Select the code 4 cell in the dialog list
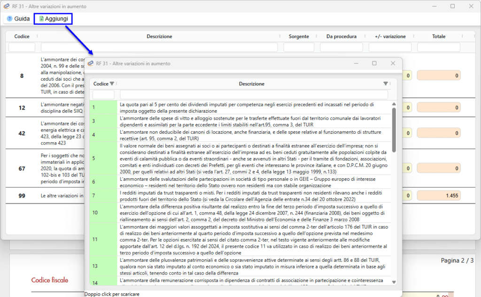This screenshot has width=481, height=297. pyautogui.click(x=103, y=135)
